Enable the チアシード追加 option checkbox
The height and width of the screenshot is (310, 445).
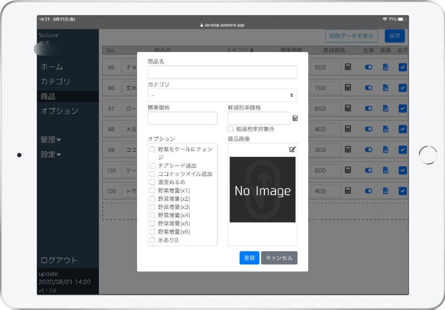(x=153, y=166)
